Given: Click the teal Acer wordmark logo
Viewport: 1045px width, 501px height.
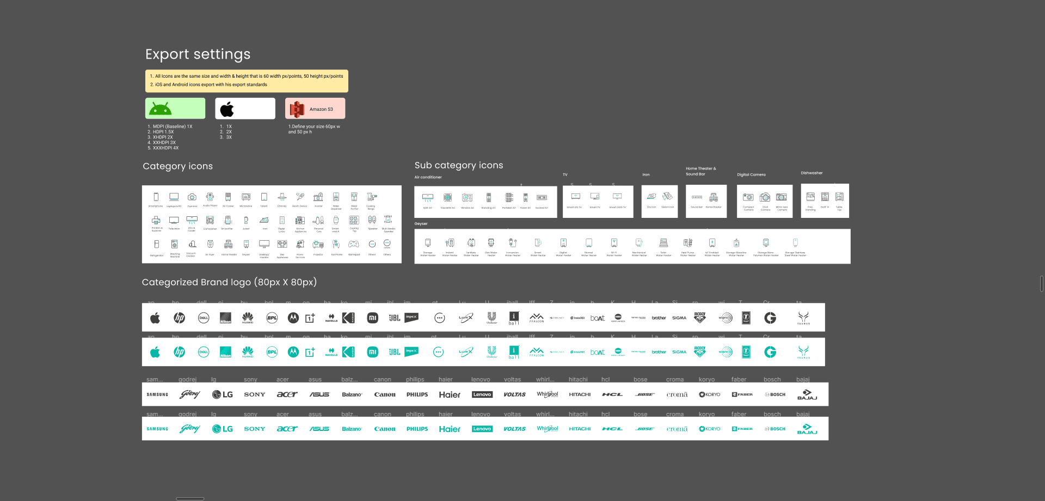Looking at the screenshot, I should coord(287,429).
